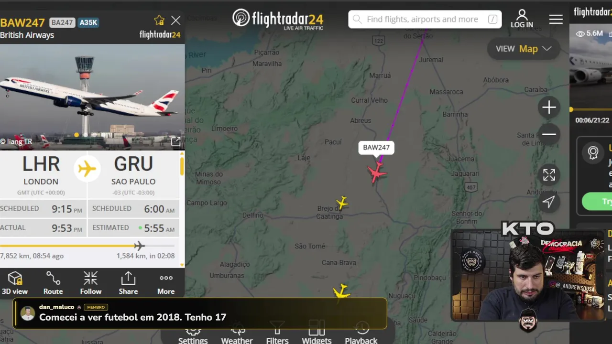Zoom out on the map

coord(549,134)
